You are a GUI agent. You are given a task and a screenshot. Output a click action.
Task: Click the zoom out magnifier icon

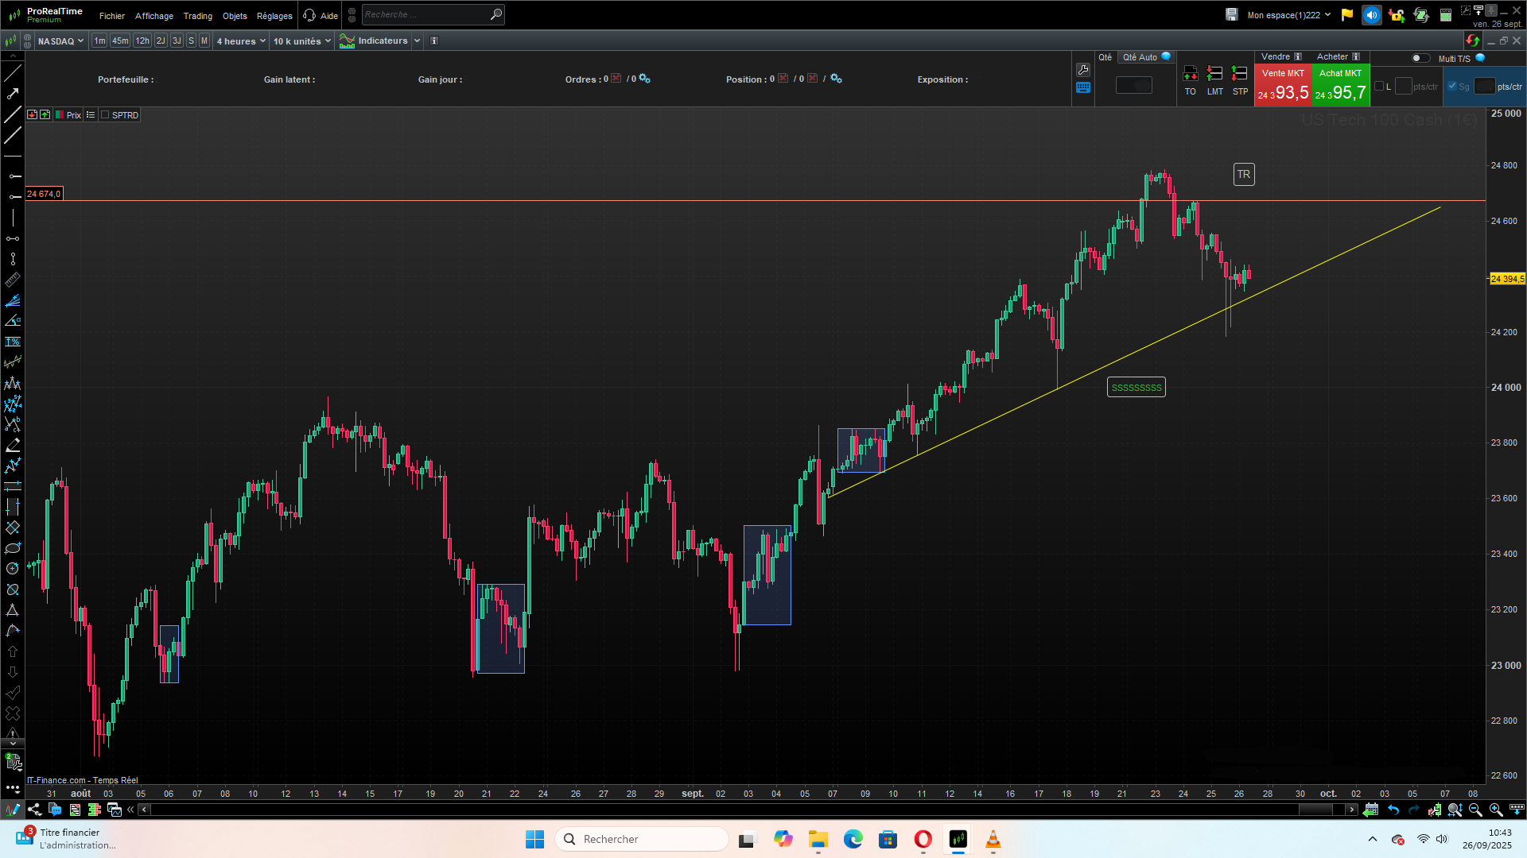(1475, 810)
